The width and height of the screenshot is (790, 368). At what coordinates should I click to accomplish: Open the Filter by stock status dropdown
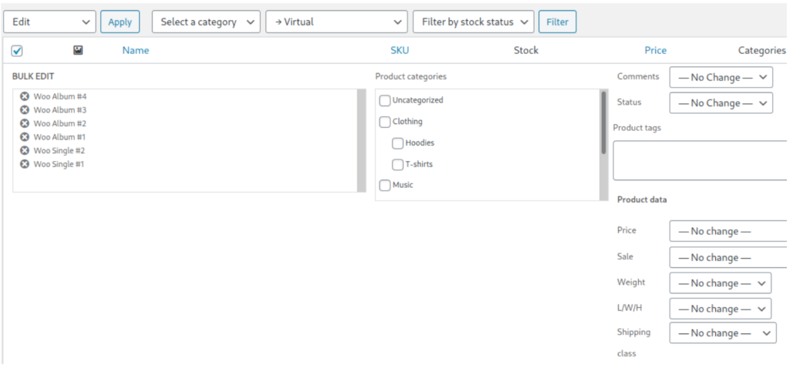[x=474, y=22]
